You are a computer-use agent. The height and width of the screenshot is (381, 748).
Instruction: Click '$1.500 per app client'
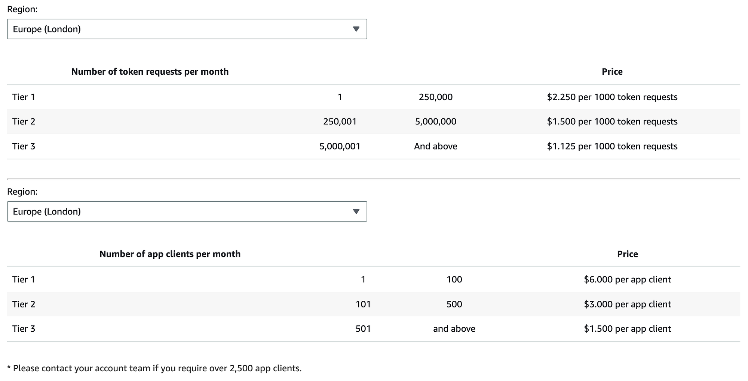tap(628, 329)
